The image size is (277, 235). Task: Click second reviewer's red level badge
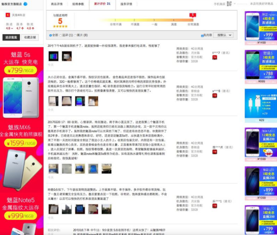tap(214, 96)
